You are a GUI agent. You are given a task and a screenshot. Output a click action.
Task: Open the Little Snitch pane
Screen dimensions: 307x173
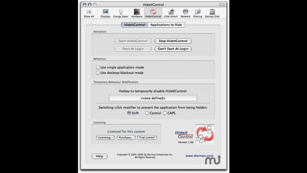pyautogui.click(x=171, y=13)
